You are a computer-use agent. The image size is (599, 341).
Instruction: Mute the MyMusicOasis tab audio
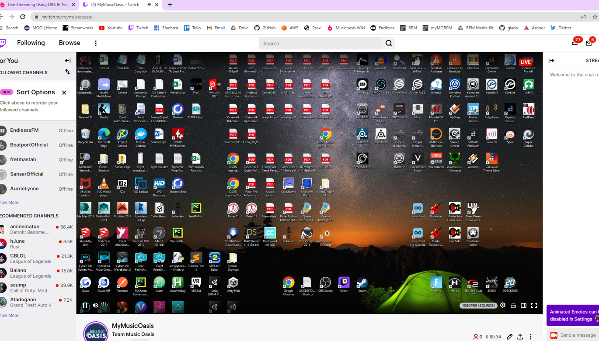[x=149, y=5]
